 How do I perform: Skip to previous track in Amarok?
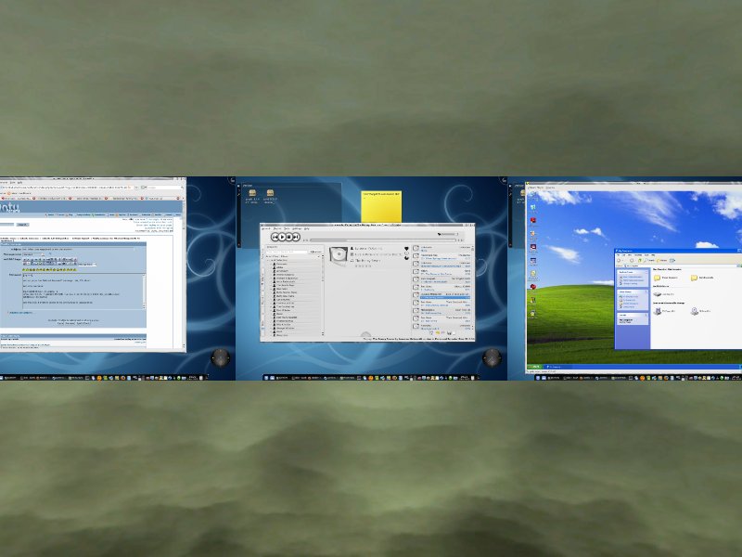275,237
